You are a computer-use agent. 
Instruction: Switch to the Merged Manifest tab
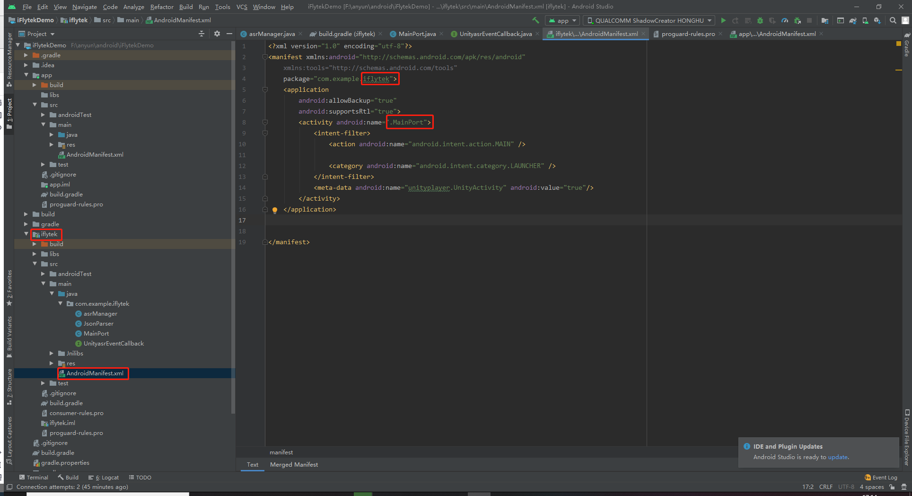point(294,465)
